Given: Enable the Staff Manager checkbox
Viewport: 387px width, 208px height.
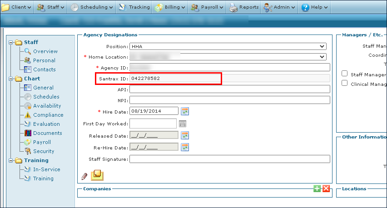Looking at the screenshot, I should tap(345, 74).
